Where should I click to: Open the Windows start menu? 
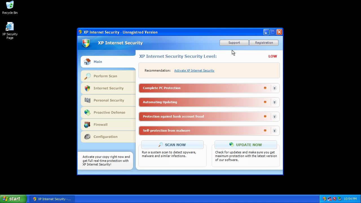[13, 199]
